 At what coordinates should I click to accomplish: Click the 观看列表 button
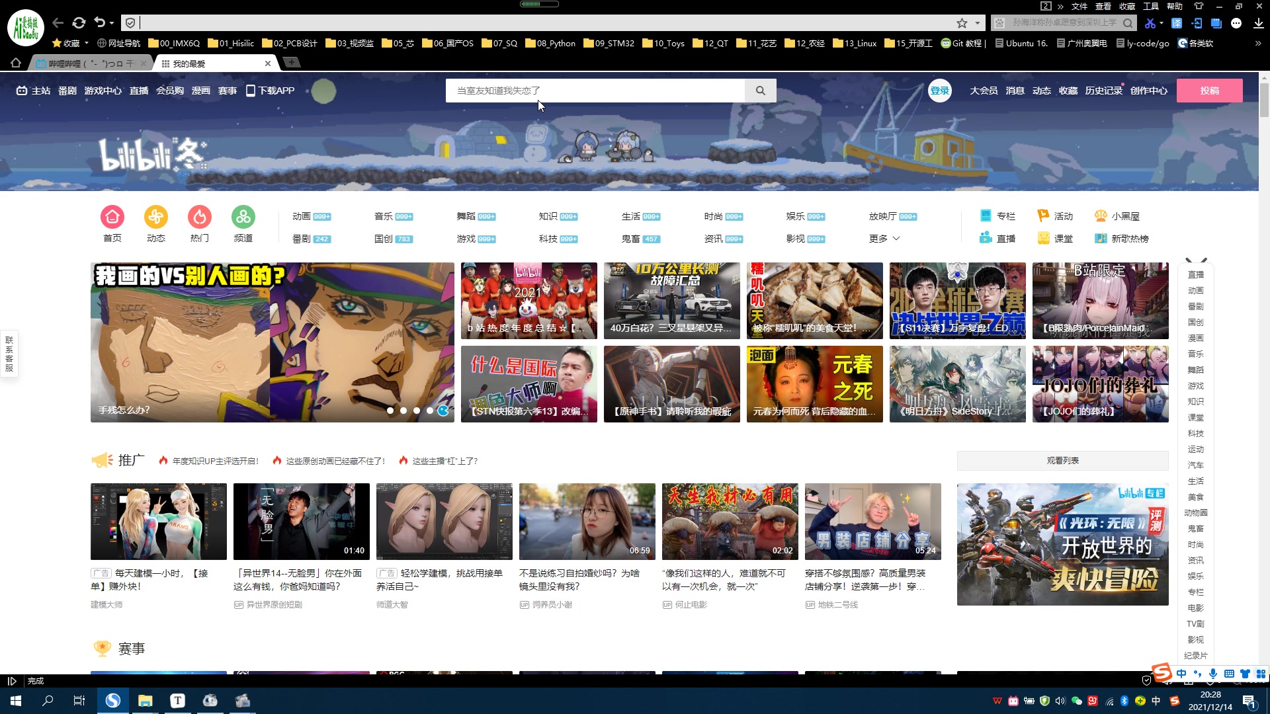(1062, 461)
